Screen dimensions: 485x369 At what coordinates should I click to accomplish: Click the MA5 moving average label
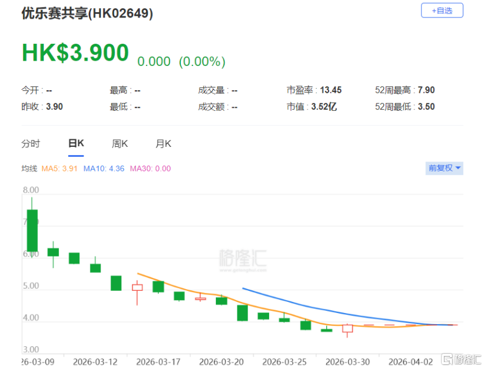(x=60, y=168)
